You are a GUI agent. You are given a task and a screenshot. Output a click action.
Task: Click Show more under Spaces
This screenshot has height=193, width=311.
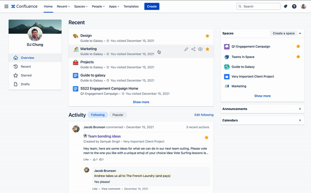(262, 96)
